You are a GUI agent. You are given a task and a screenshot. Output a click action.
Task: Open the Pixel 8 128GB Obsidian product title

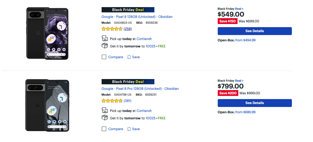(137, 17)
